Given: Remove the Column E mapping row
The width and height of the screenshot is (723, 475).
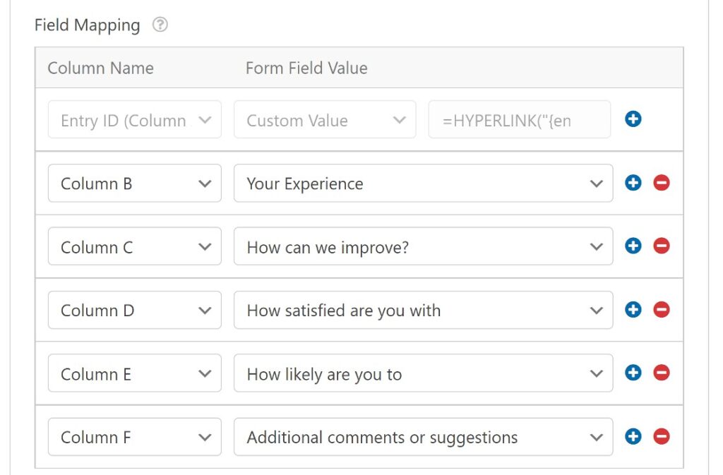Looking at the screenshot, I should tap(661, 373).
